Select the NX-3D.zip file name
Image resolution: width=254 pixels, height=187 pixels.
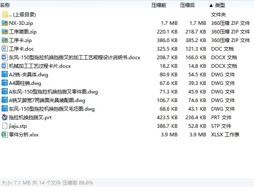21,23
